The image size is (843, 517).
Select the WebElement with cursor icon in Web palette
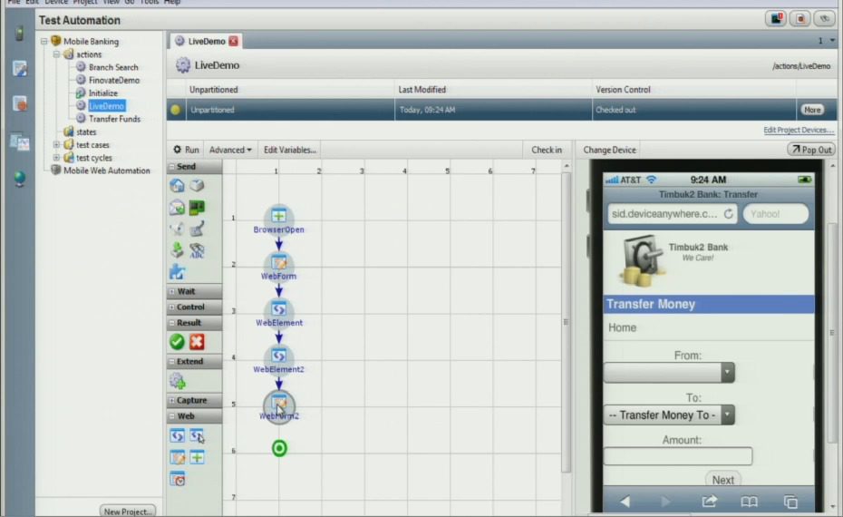click(197, 435)
